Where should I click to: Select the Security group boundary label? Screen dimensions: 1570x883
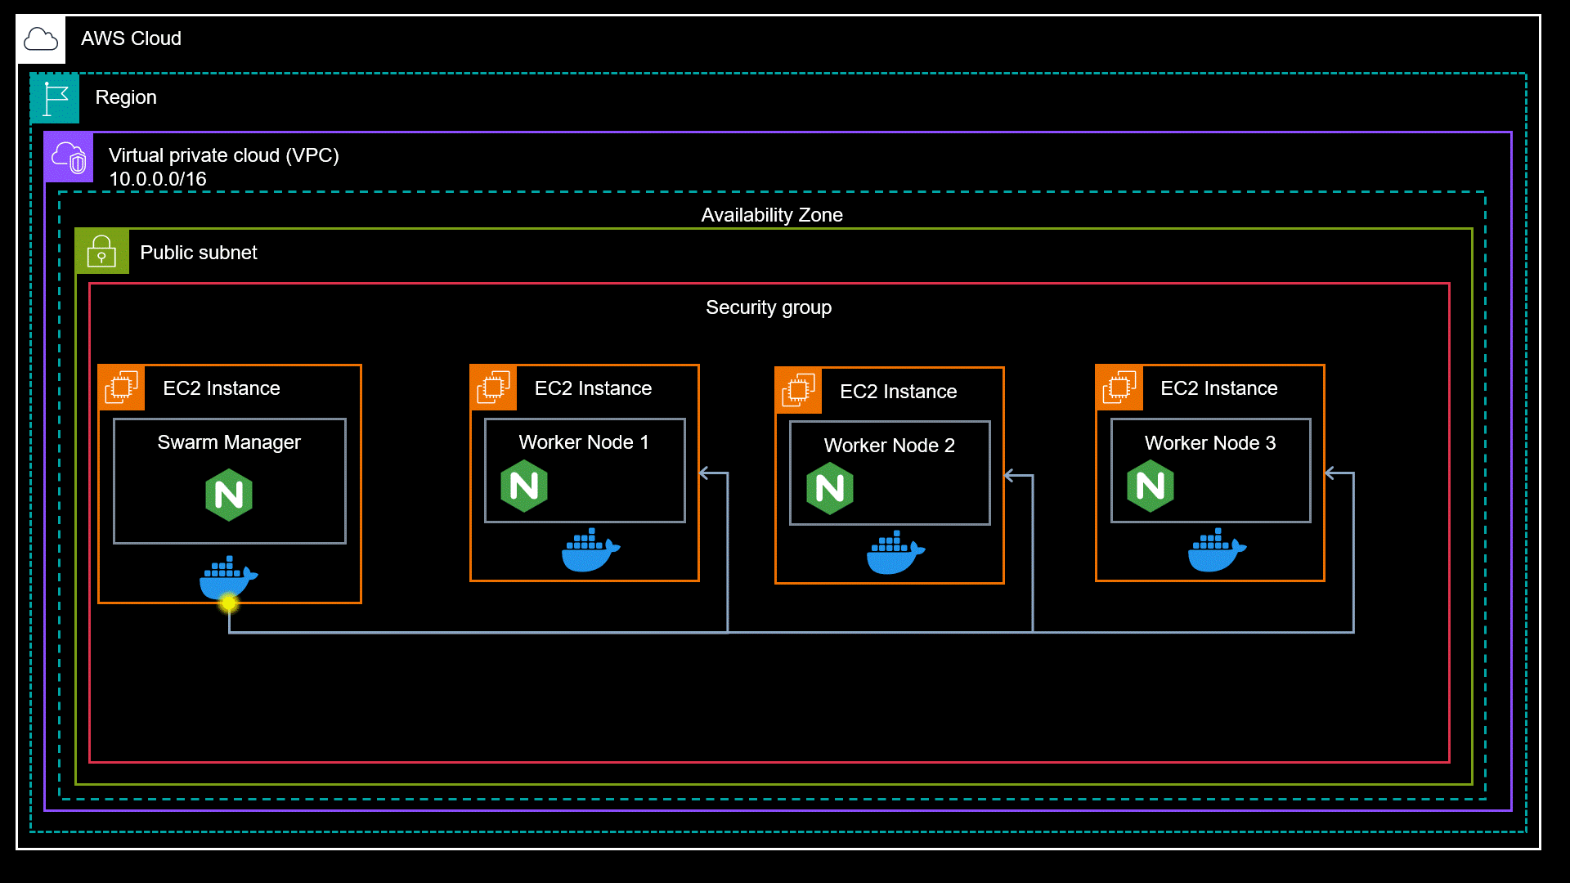pos(769,307)
